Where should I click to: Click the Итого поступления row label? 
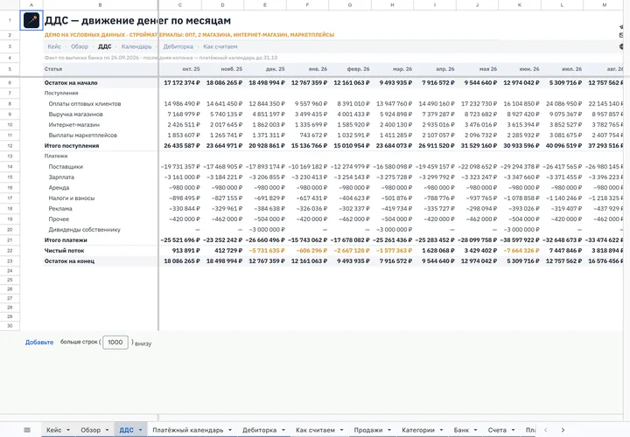click(x=72, y=146)
